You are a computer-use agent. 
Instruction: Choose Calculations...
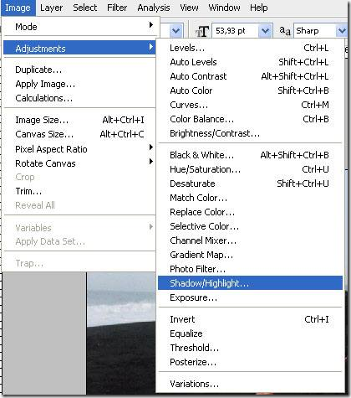pos(79,98)
